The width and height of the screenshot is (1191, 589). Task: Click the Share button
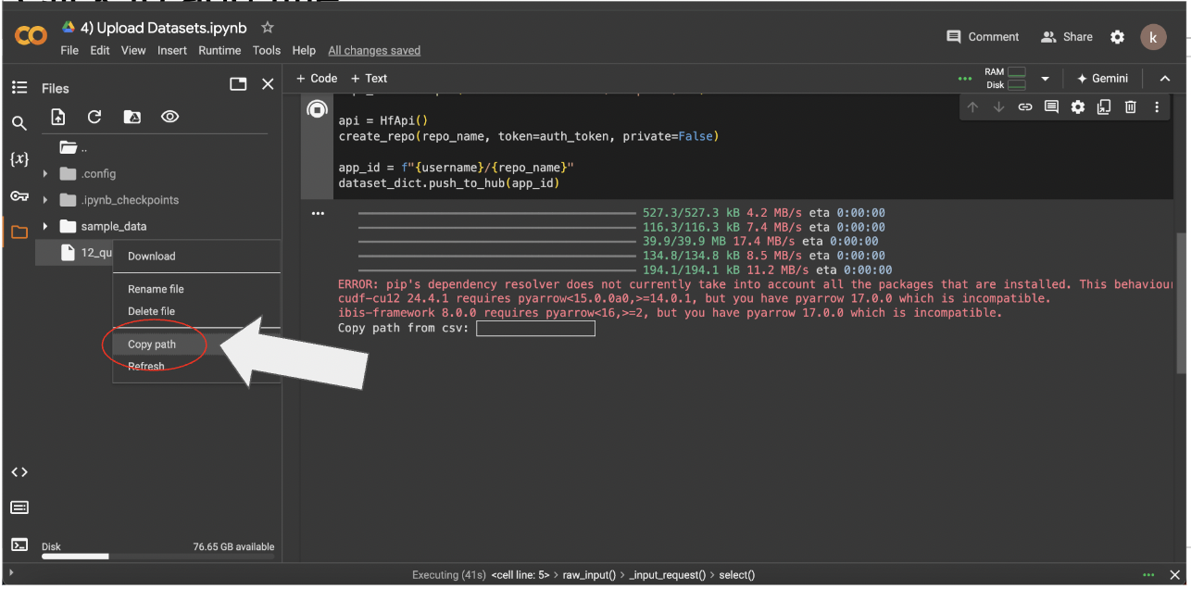1067,37
